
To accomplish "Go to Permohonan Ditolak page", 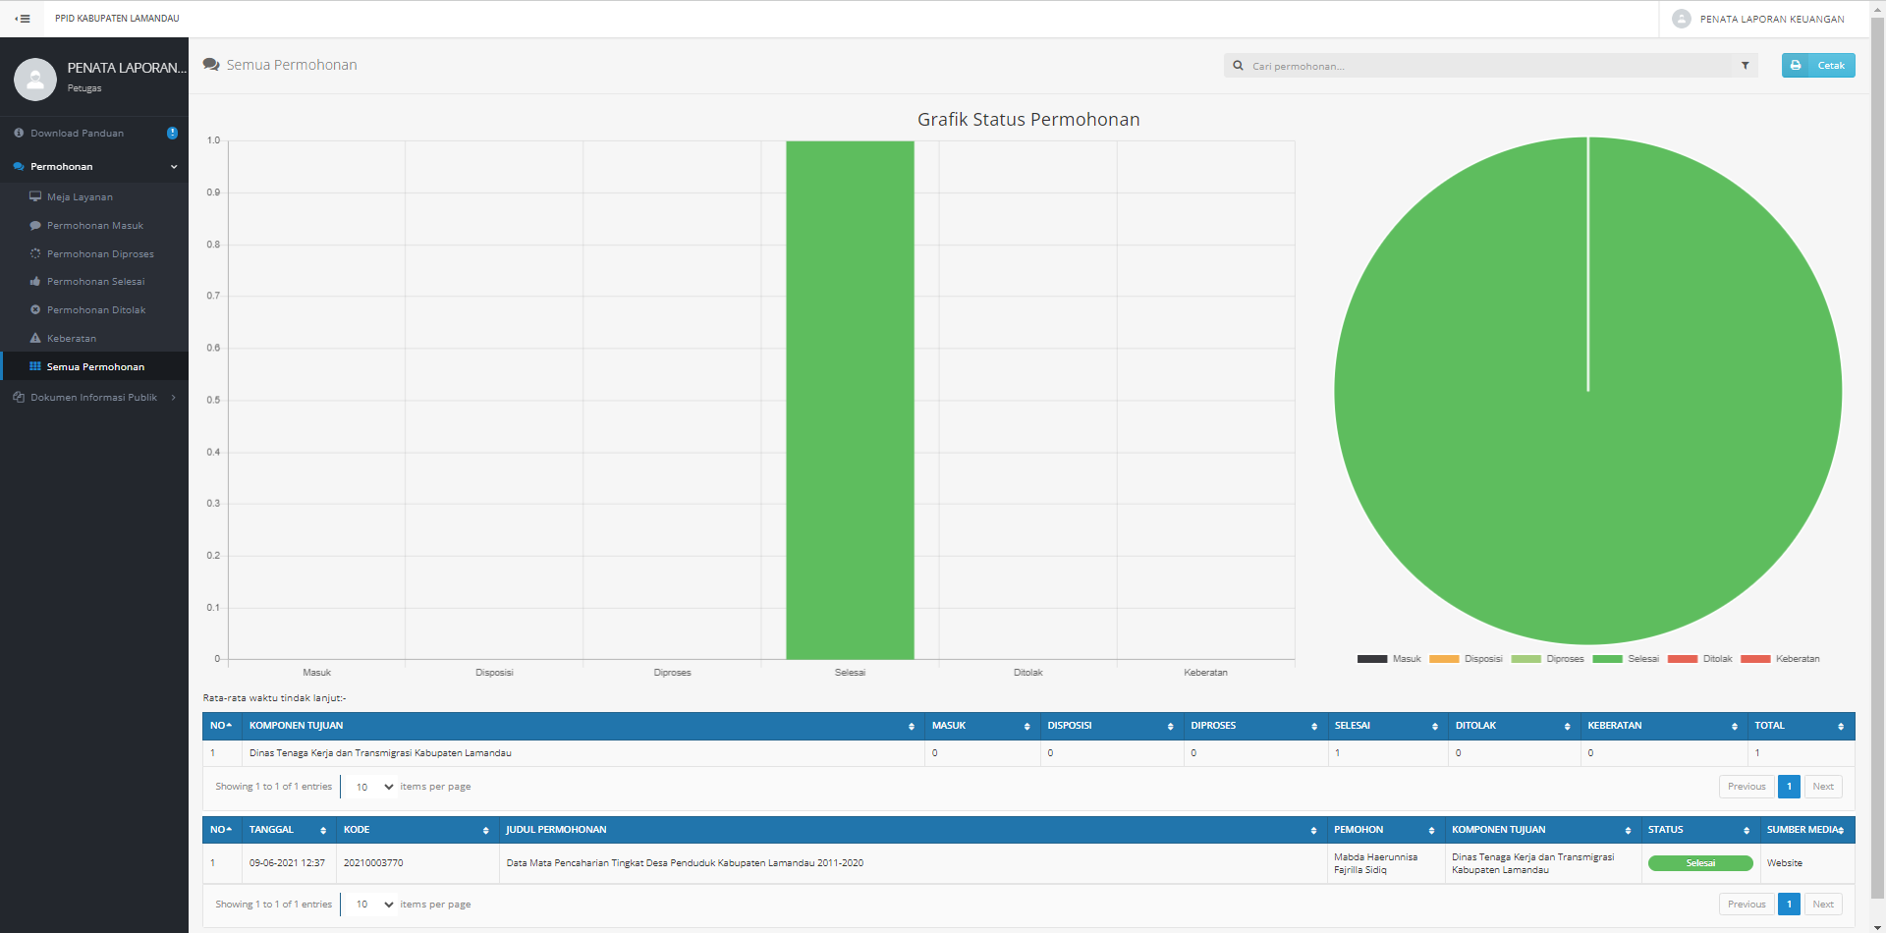I will point(96,310).
